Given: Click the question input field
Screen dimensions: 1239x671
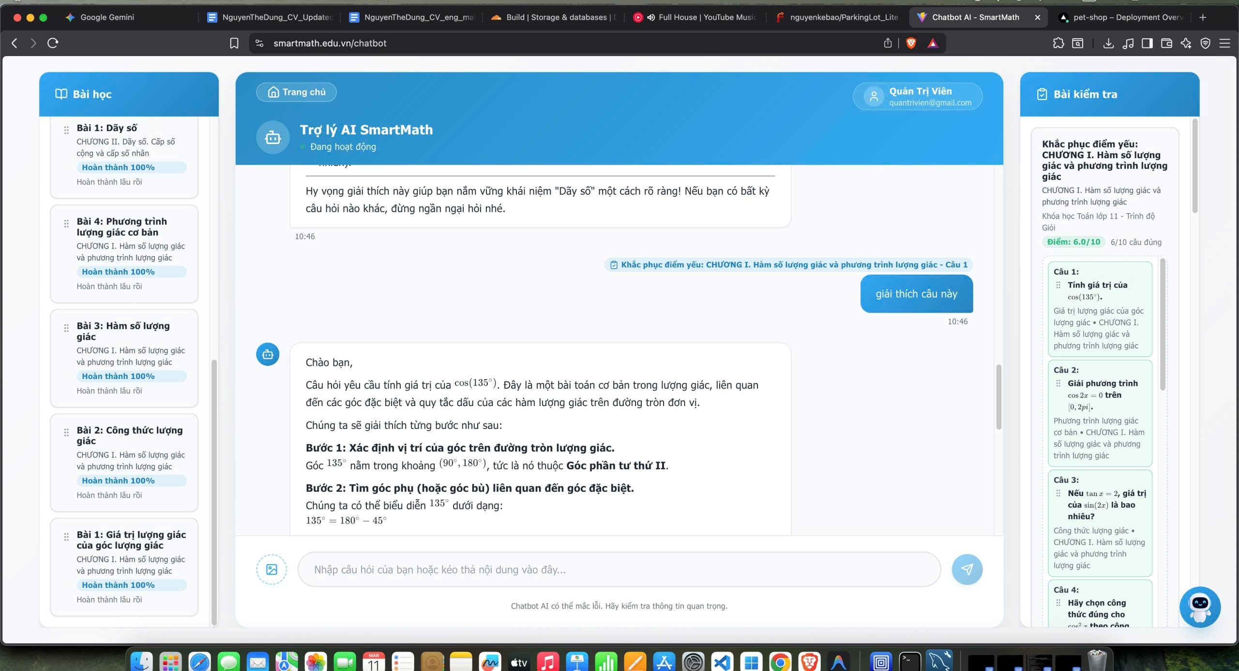Looking at the screenshot, I should pos(619,569).
